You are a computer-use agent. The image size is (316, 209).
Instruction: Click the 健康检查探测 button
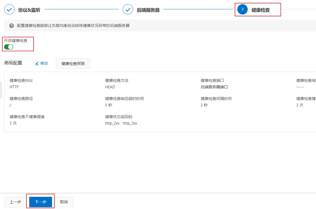pos(73,63)
